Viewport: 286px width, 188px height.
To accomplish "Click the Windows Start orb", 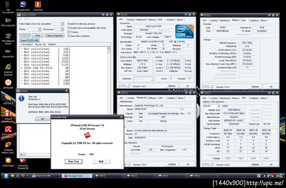I will point(6,176).
